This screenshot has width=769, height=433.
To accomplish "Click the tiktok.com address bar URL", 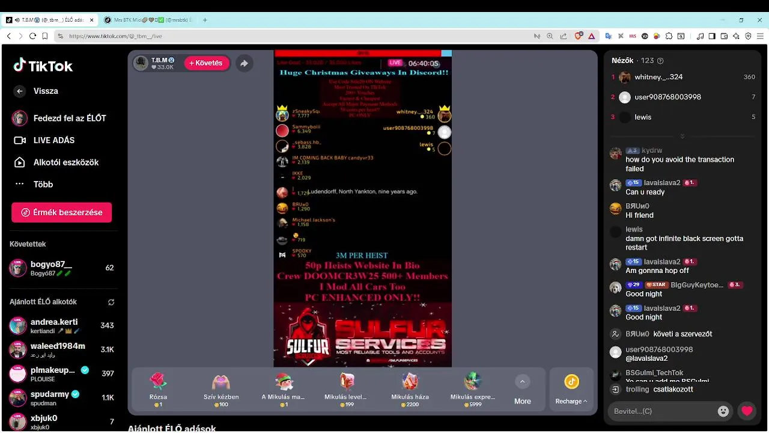I will point(115,36).
